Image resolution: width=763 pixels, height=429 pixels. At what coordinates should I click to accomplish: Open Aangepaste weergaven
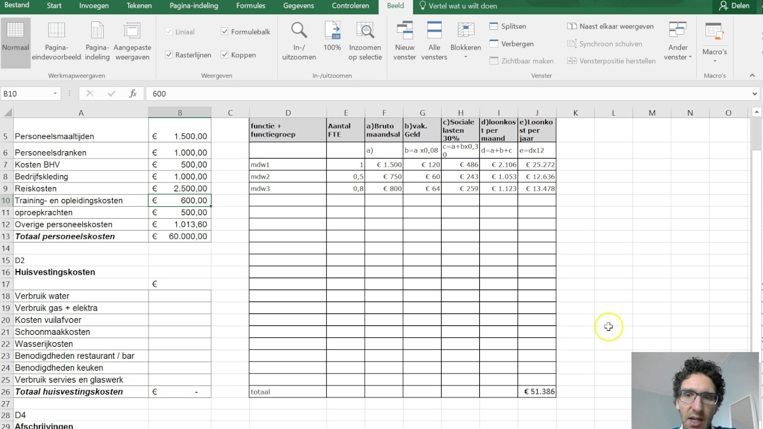132,42
